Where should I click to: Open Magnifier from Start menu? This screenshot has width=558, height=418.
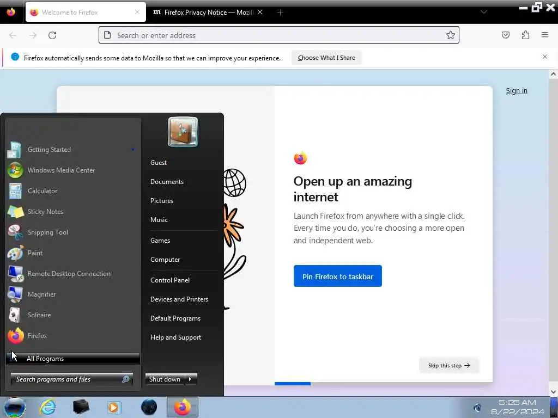point(73,294)
